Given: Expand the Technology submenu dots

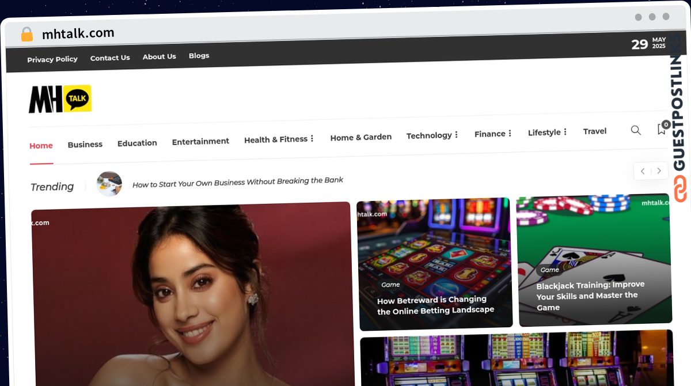Looking at the screenshot, I should 456,135.
